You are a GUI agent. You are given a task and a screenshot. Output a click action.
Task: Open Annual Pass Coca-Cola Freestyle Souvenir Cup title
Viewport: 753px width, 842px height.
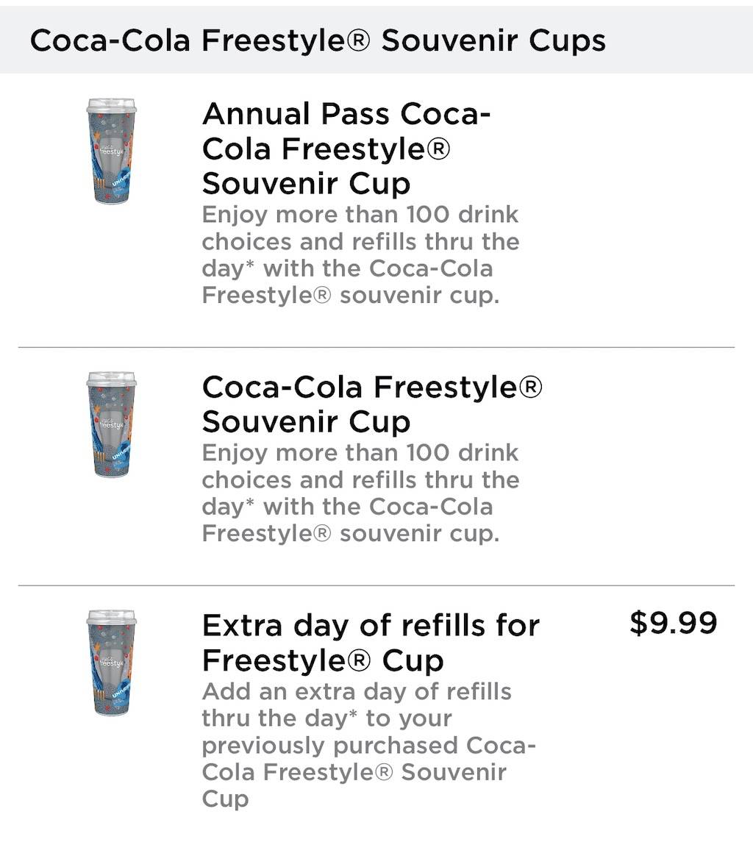point(347,149)
